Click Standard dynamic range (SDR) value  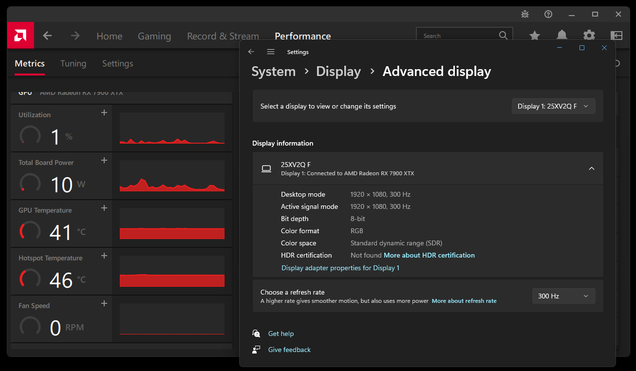(x=396, y=243)
